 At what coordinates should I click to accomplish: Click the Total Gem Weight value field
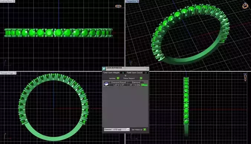coord(123,73)
